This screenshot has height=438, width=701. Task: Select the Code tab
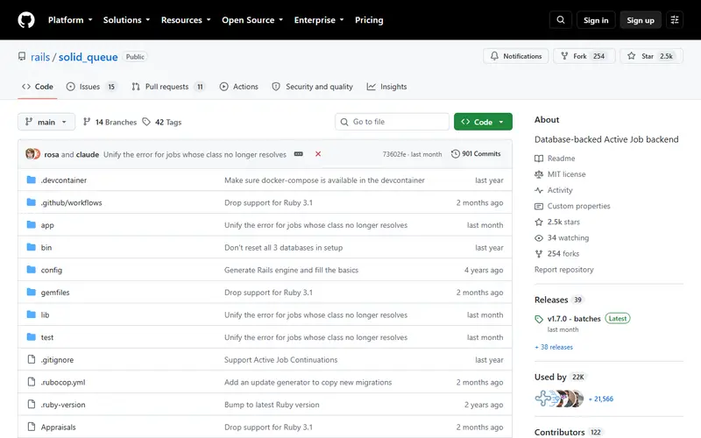(38, 87)
